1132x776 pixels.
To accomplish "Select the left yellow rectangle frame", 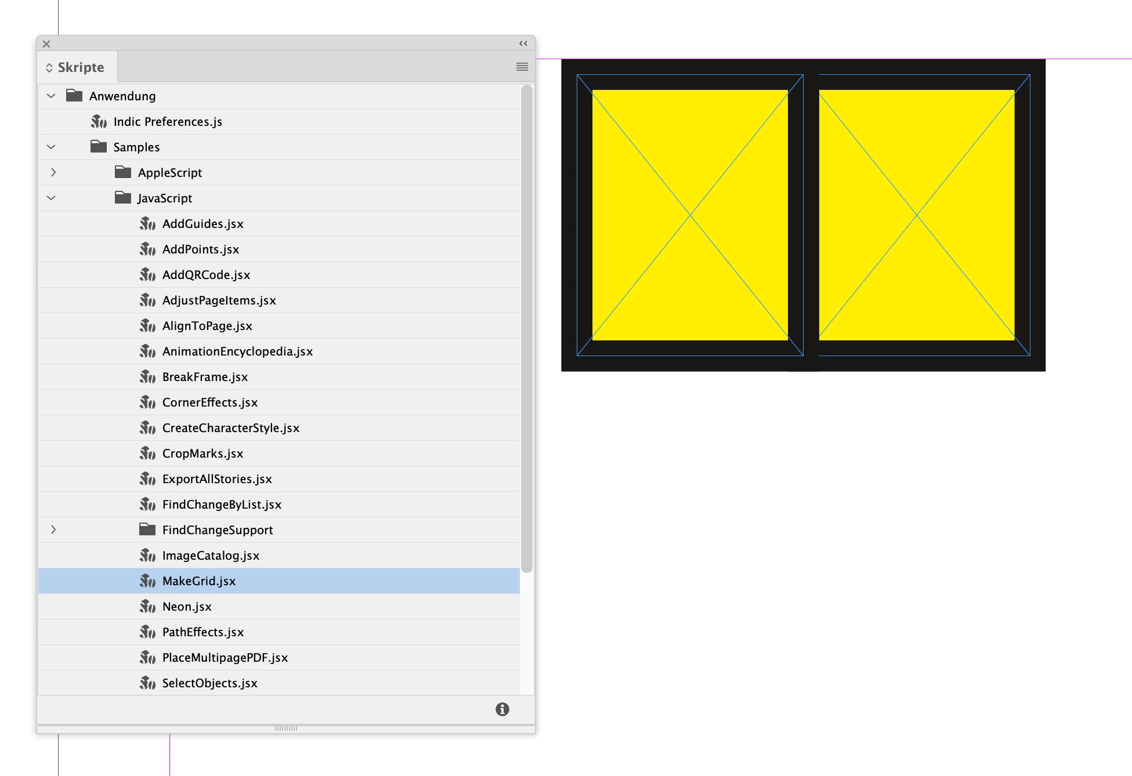I will click(x=689, y=215).
